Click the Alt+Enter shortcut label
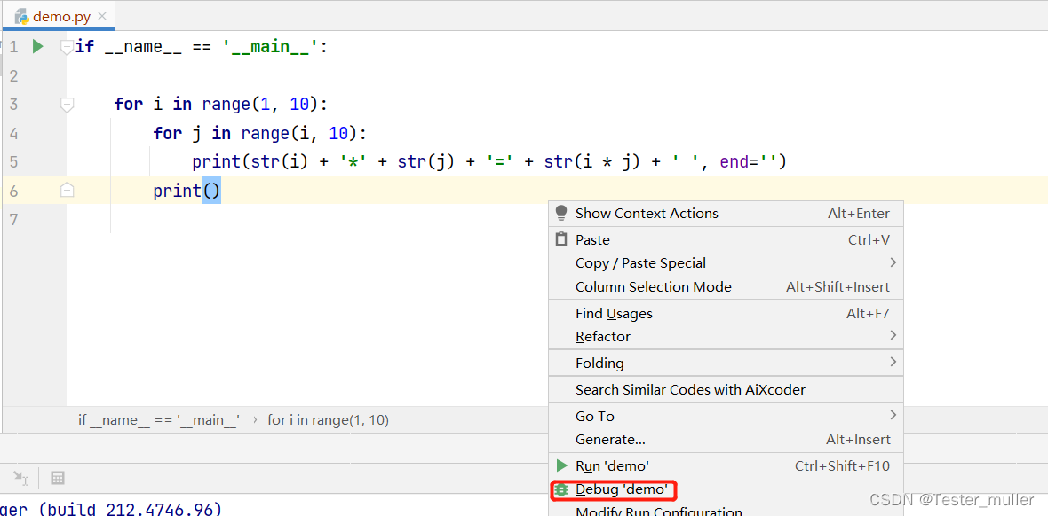The width and height of the screenshot is (1048, 516). tap(859, 214)
